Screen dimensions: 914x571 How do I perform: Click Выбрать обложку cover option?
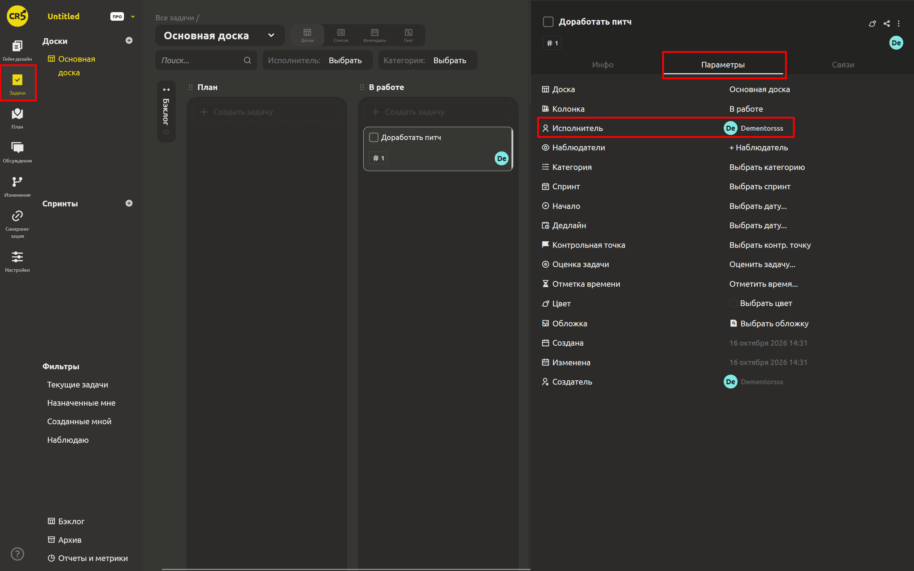click(769, 323)
